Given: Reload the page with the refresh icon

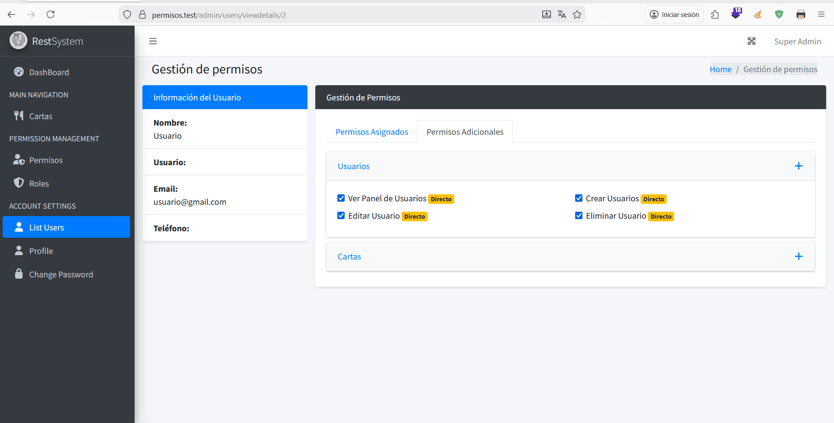Looking at the screenshot, I should click(51, 14).
